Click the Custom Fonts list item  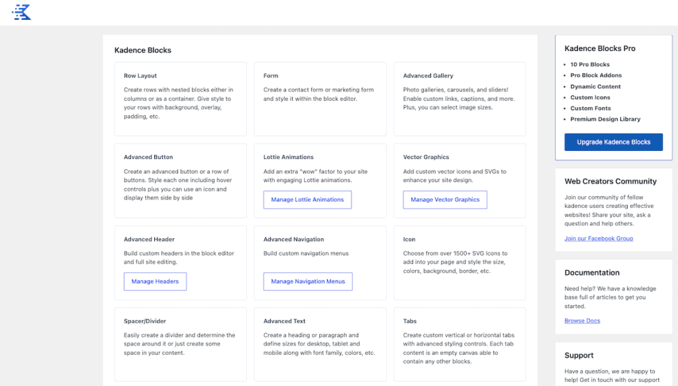coord(590,108)
